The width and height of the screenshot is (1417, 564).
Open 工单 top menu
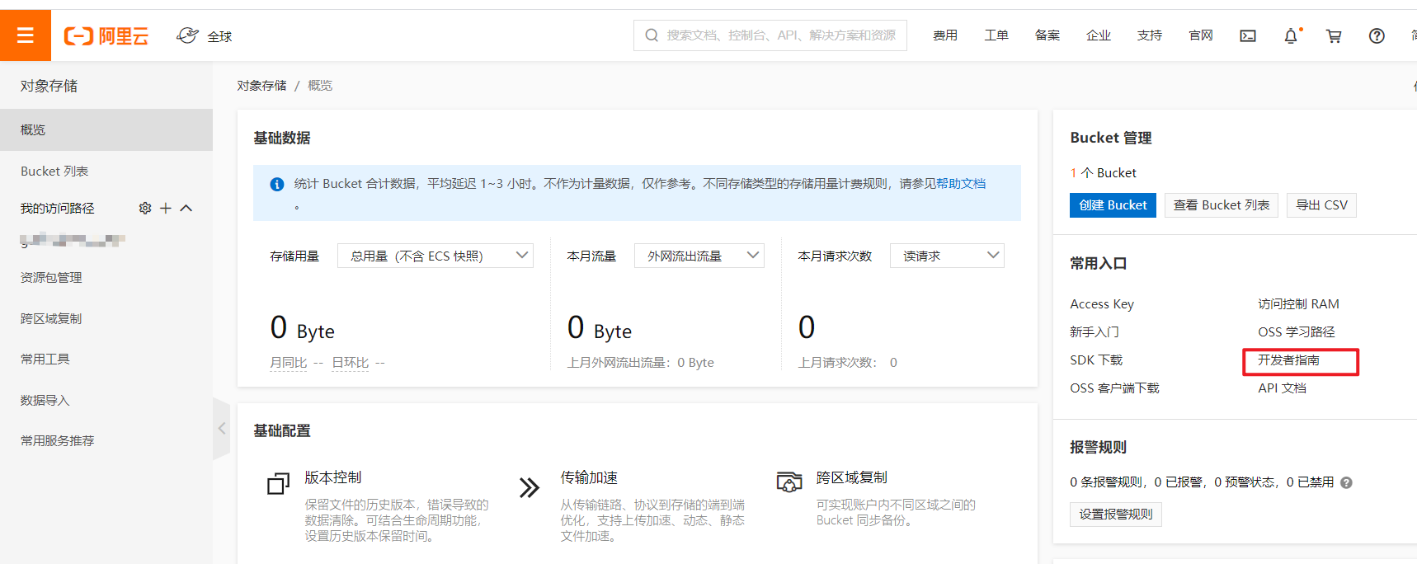point(996,35)
